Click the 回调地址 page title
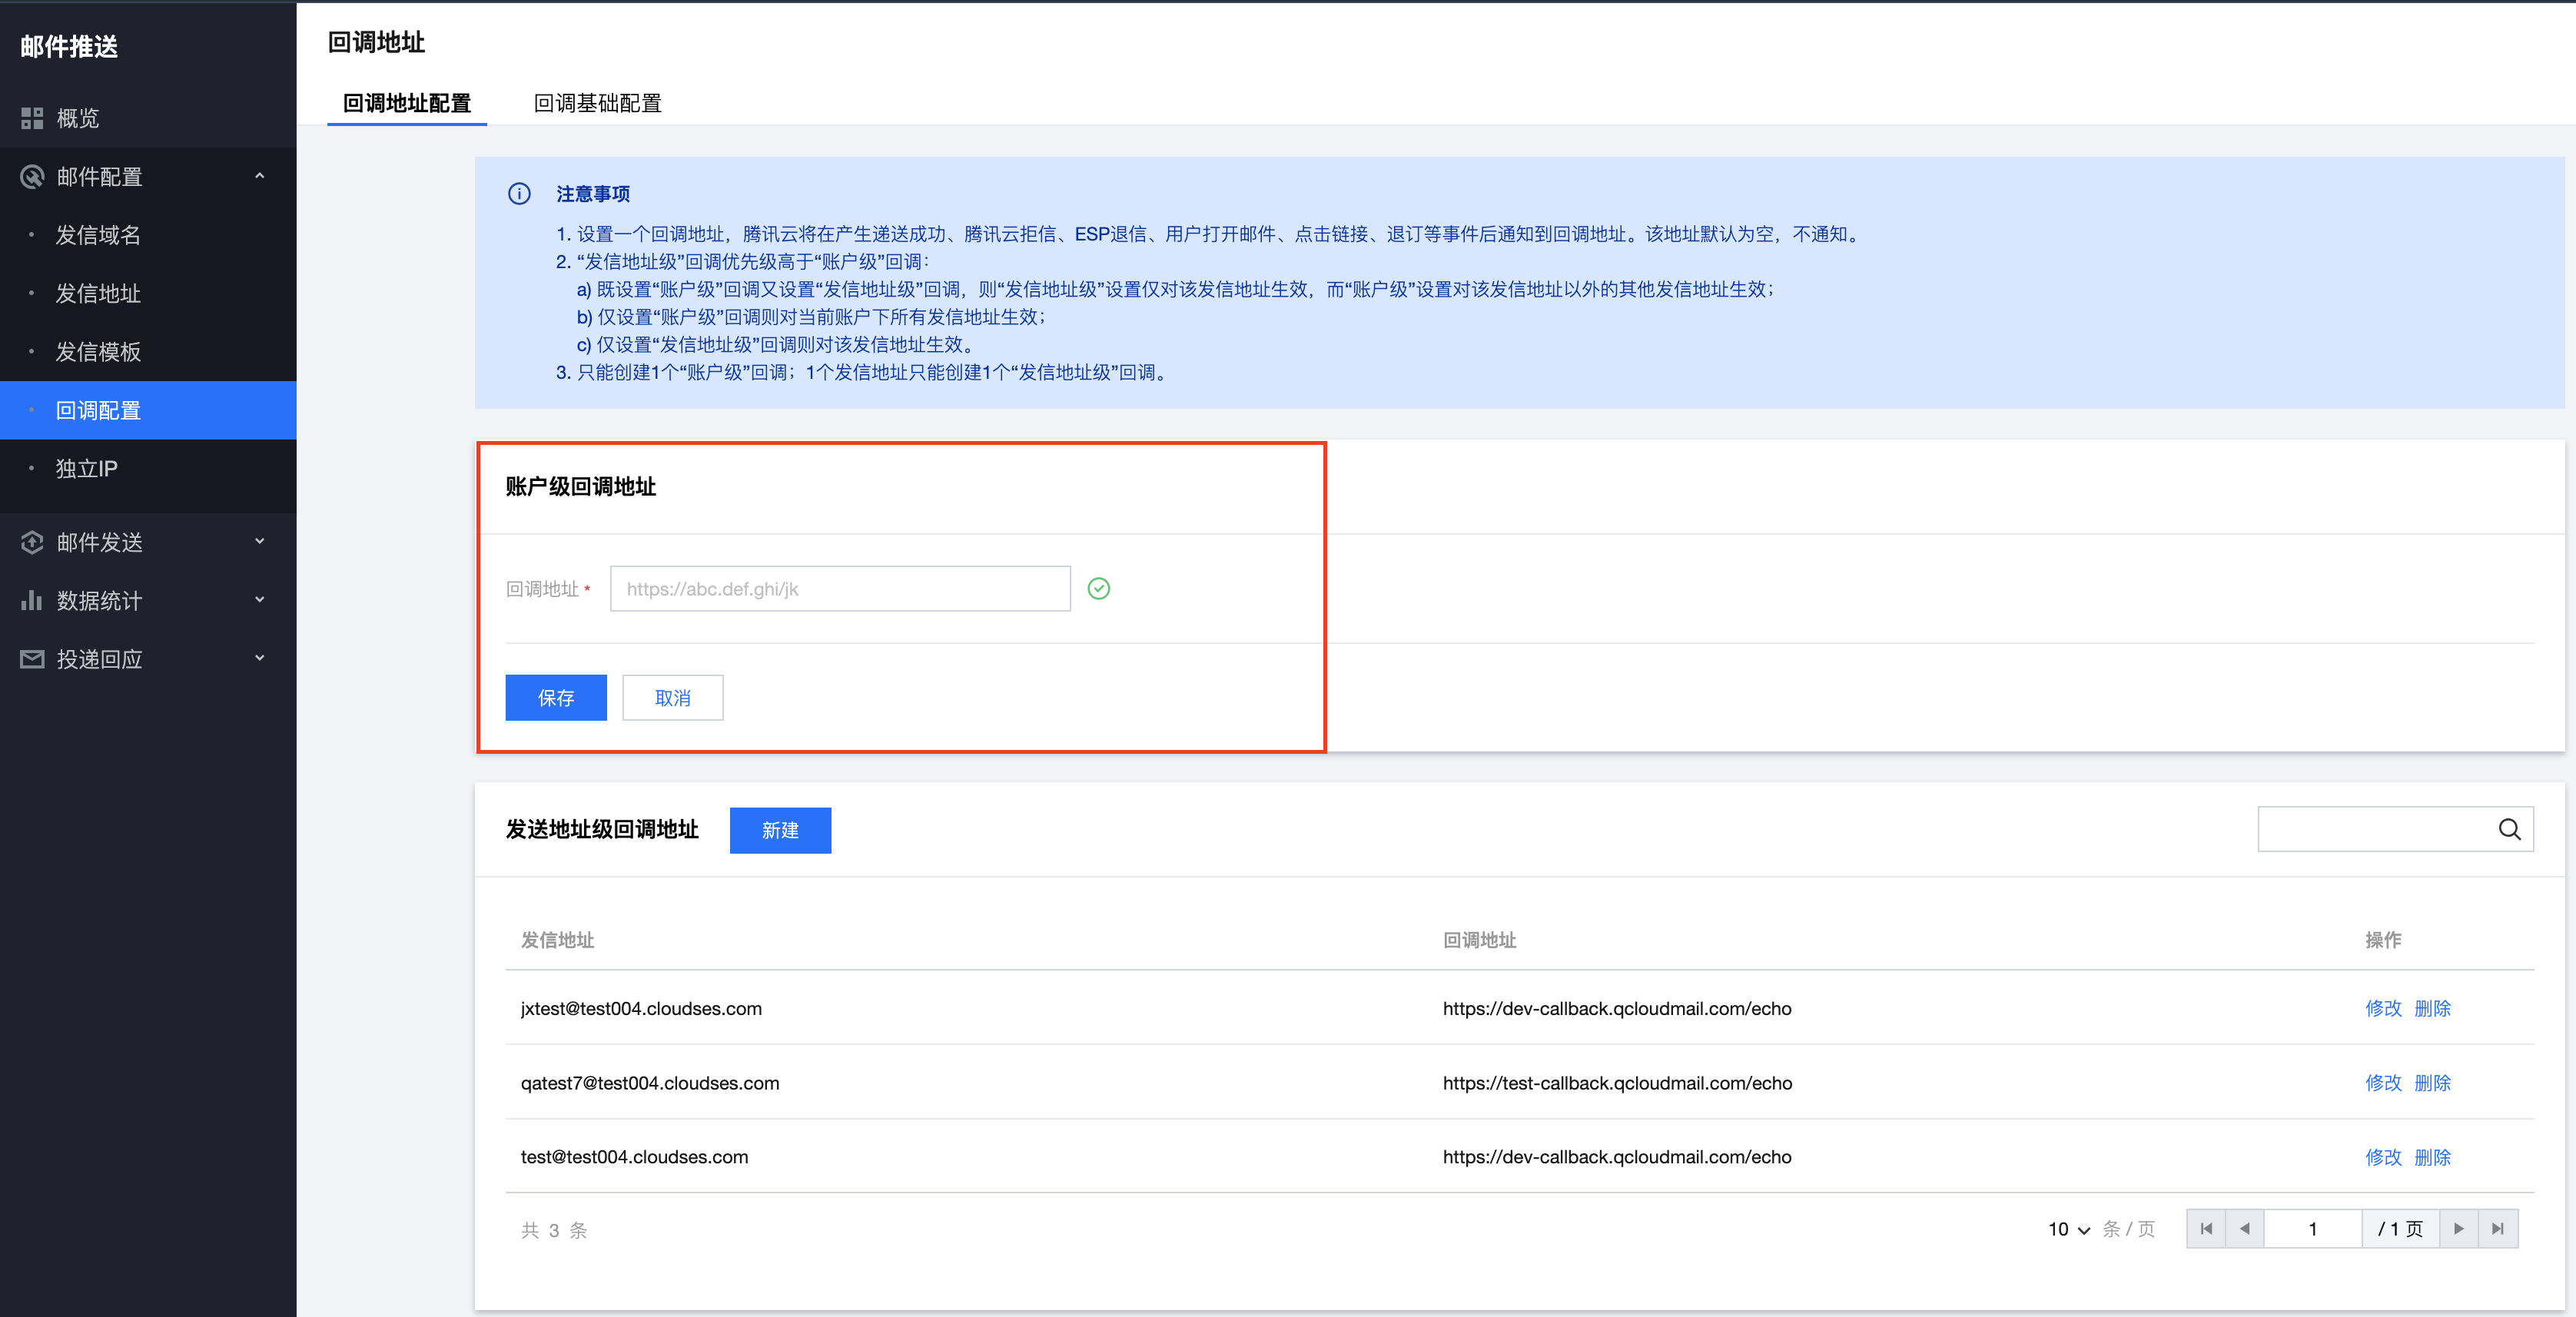Image resolution: width=2576 pixels, height=1317 pixels. tap(377, 42)
